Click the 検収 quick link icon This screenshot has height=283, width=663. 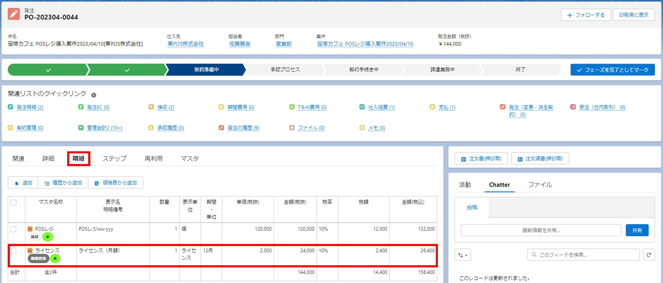point(151,107)
